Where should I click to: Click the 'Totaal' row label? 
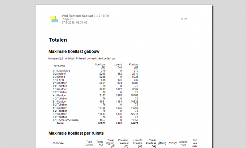click(x=60, y=123)
